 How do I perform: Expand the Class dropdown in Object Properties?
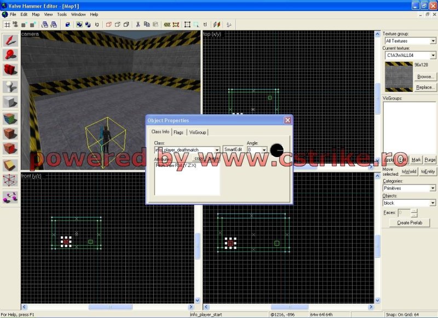tap(217, 149)
